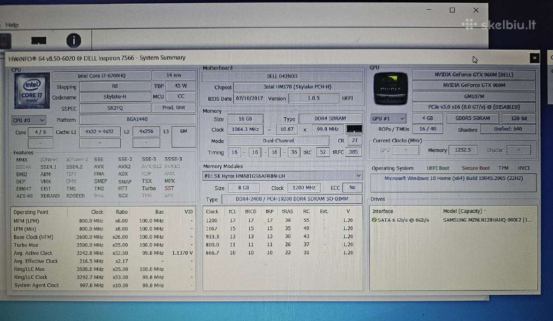Click the ROPs / TMUs 16 / 40 value
The height and width of the screenshot is (321, 553).
point(427,129)
